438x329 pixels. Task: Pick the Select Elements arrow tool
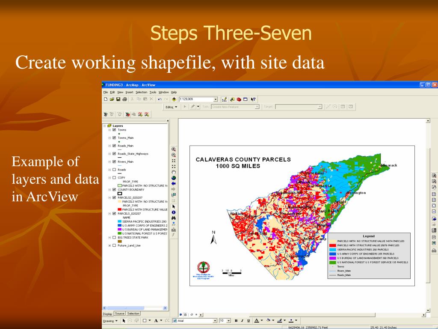coord(174,206)
